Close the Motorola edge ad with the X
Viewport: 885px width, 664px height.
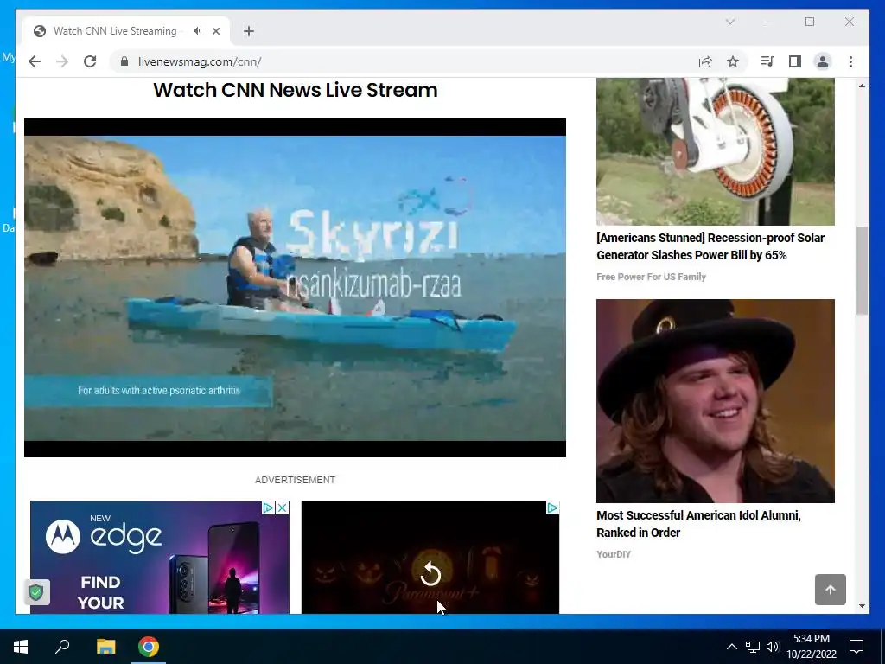283,508
